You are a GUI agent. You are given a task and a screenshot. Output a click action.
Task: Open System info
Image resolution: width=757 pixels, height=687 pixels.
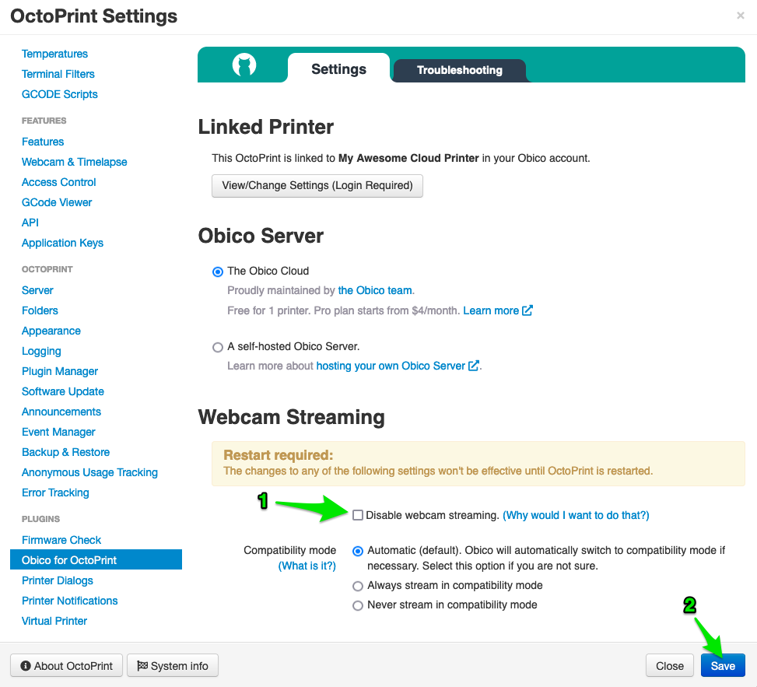pos(173,666)
